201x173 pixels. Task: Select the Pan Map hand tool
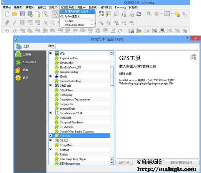click(56, 14)
